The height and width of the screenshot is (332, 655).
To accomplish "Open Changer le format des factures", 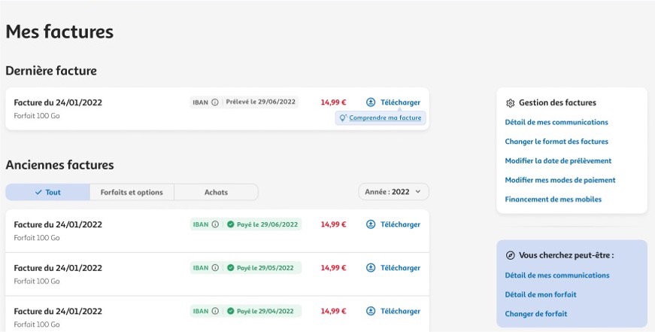I will coord(556,142).
